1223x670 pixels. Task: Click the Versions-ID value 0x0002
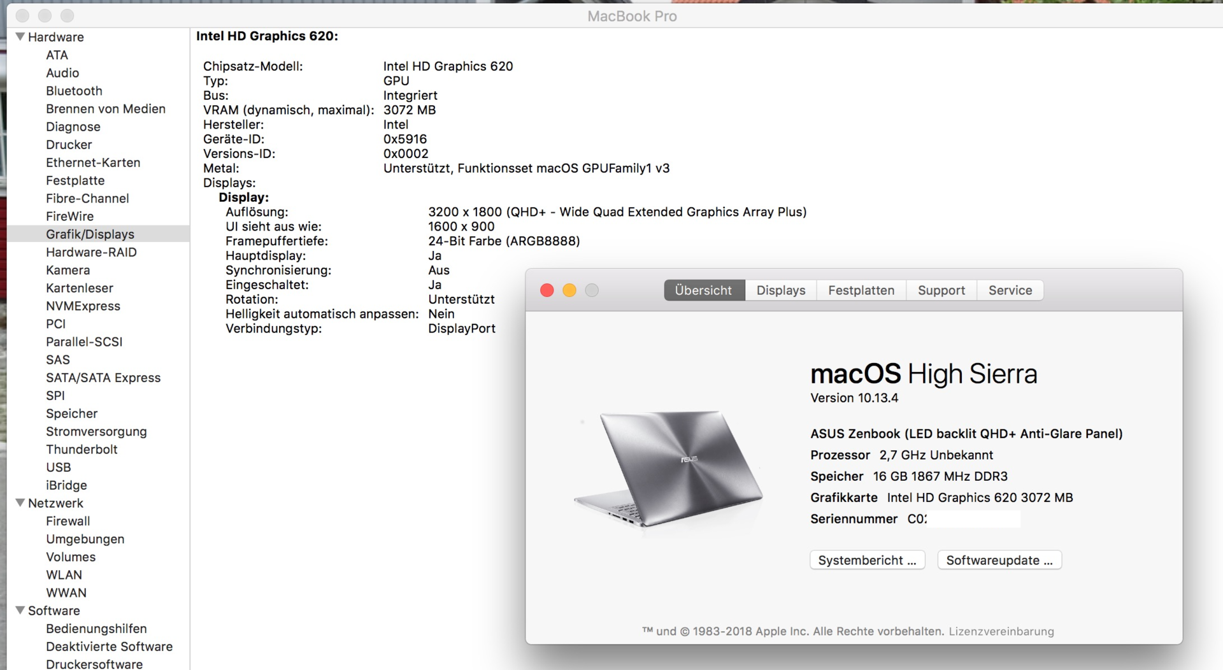pyautogui.click(x=406, y=154)
